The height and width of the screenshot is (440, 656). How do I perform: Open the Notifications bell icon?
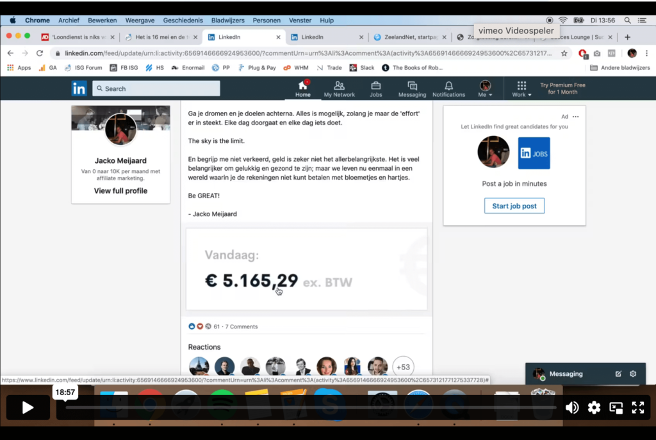448,86
